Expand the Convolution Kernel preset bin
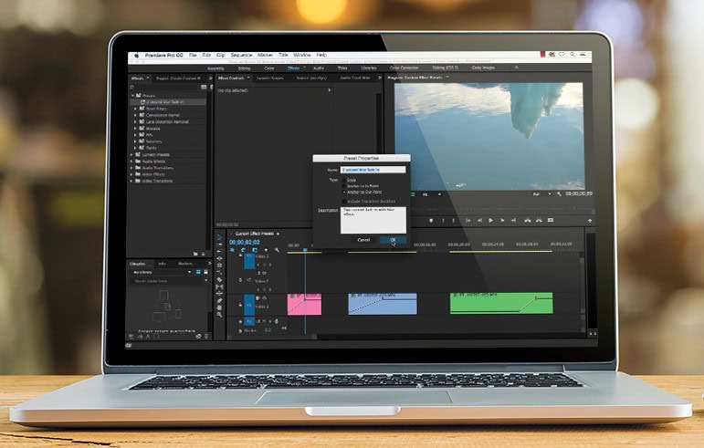 [x=135, y=115]
